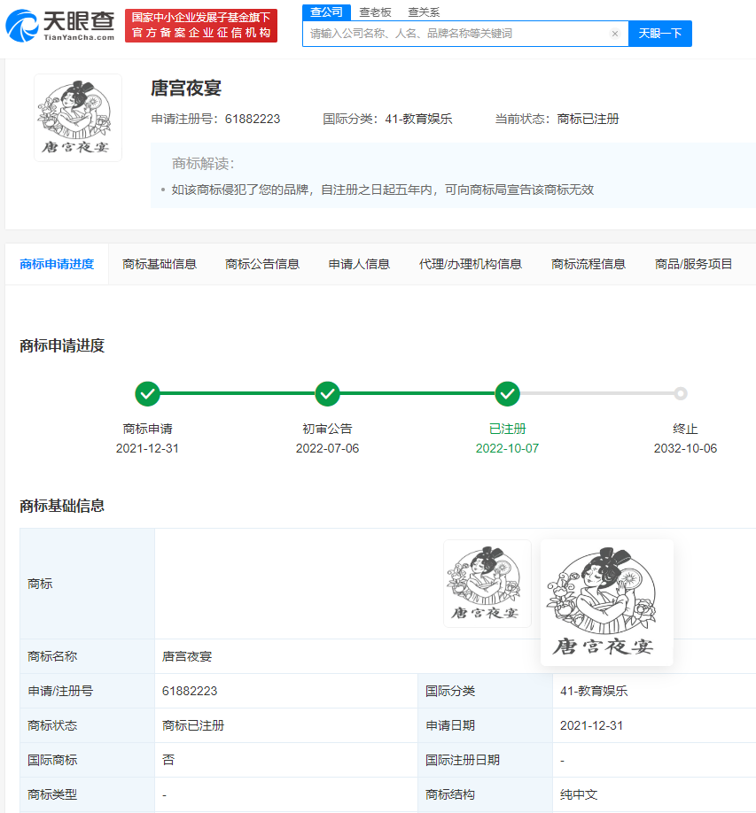The image size is (756, 813).
Task: Click the large trademark image in 商标基础信息
Action: pos(606,602)
